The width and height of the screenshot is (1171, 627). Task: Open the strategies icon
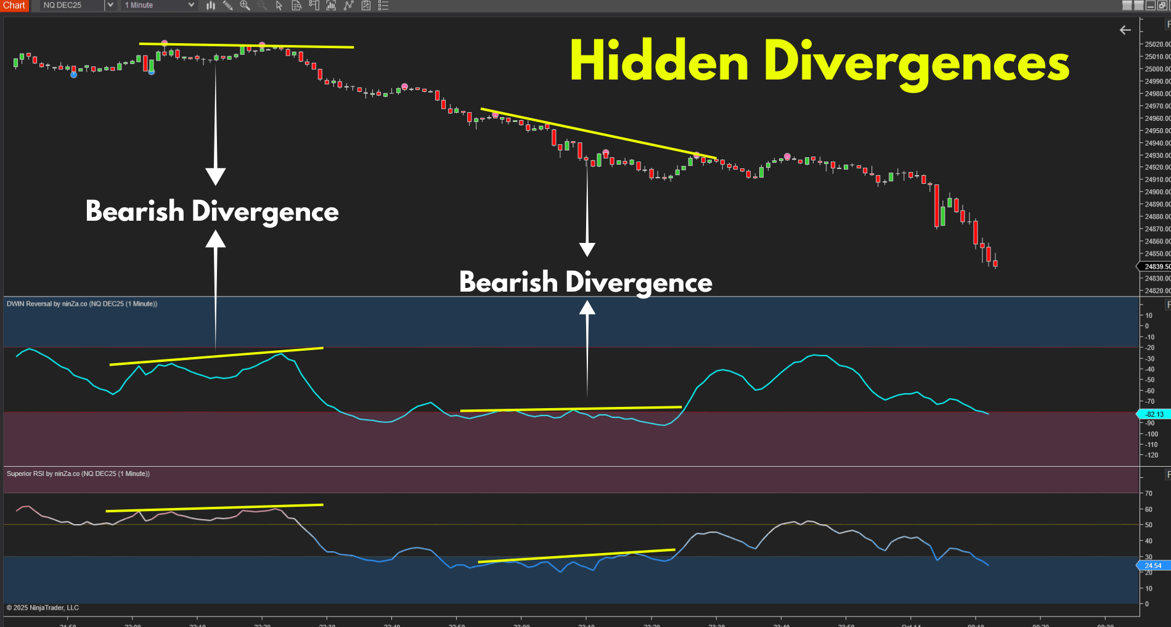tap(348, 6)
